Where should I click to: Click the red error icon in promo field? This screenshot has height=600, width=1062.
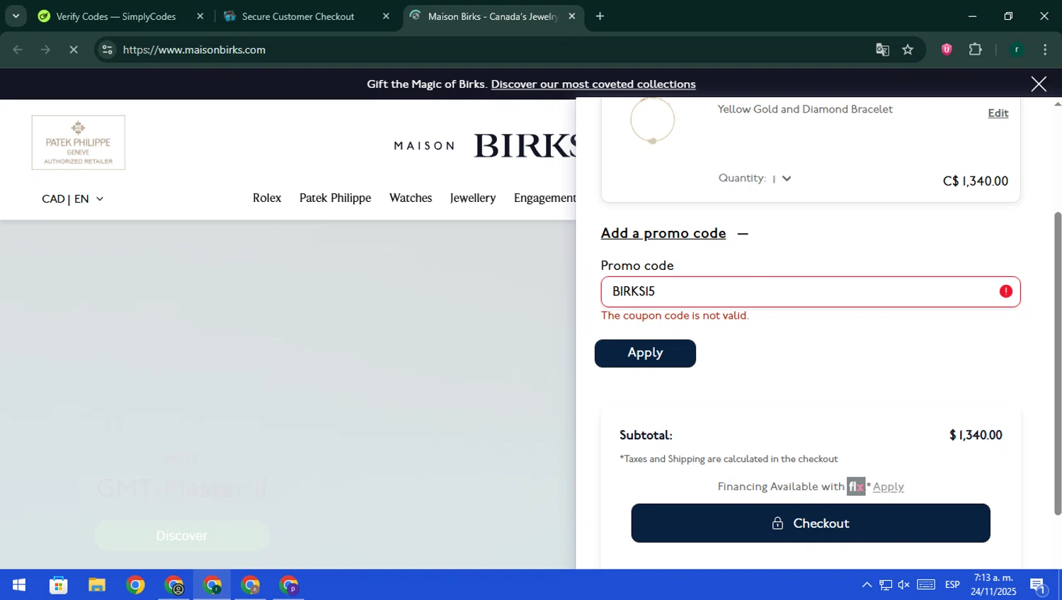1006,291
